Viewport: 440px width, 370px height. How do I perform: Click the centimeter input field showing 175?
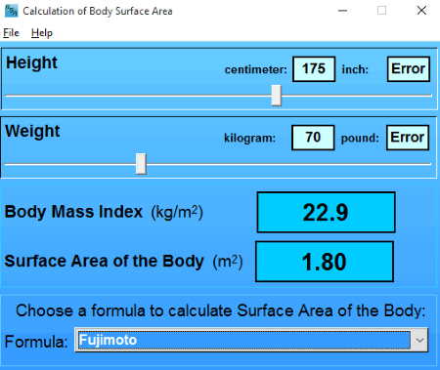pyautogui.click(x=314, y=69)
